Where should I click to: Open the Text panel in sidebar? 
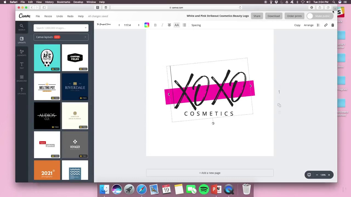click(22, 66)
